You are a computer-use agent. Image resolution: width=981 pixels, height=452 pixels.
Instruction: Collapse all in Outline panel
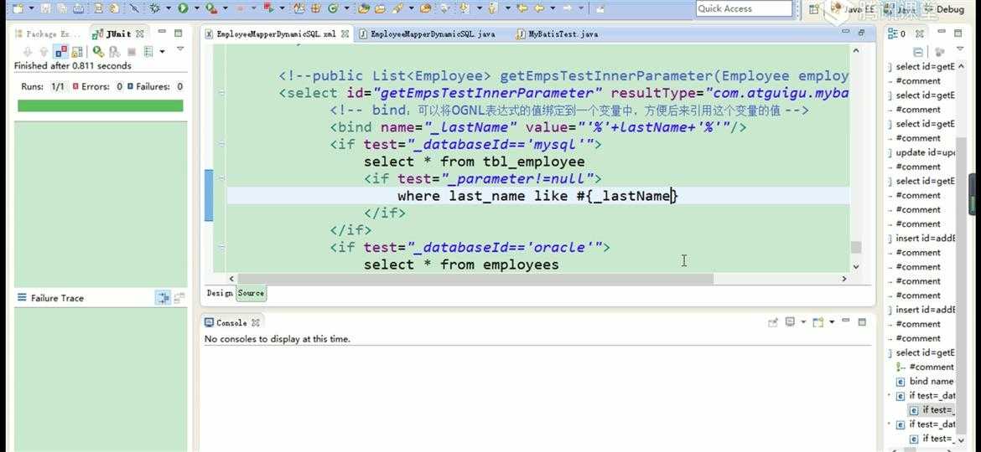(x=918, y=52)
